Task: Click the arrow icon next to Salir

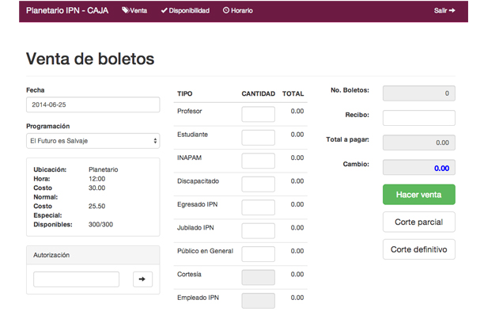Action: [x=452, y=10]
